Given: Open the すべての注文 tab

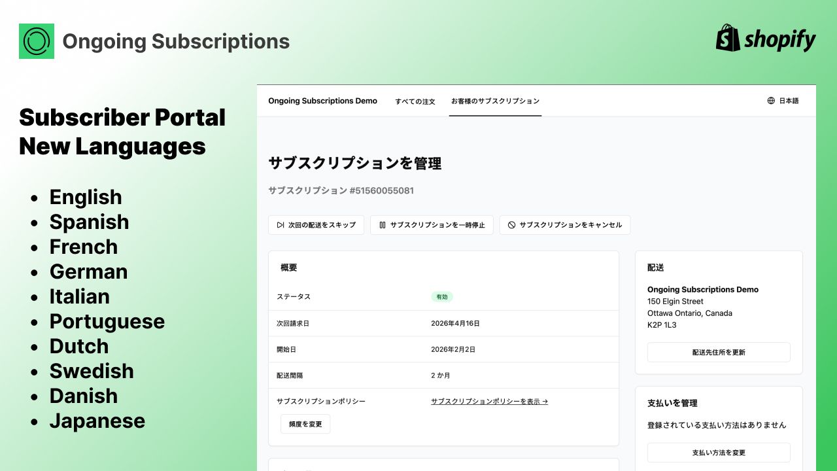Looking at the screenshot, I should [415, 101].
